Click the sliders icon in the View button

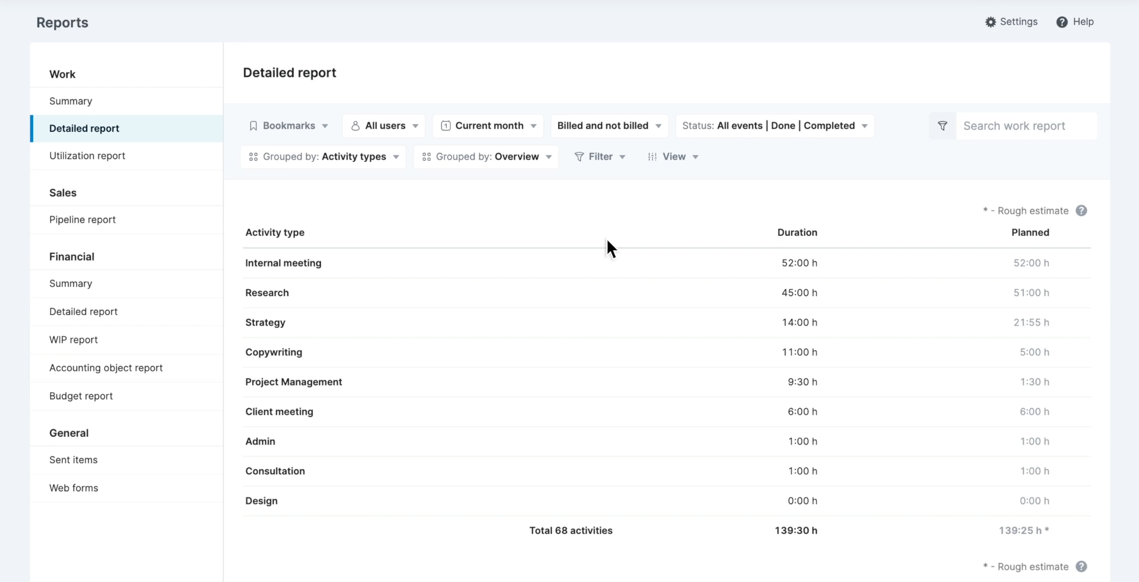pos(652,156)
